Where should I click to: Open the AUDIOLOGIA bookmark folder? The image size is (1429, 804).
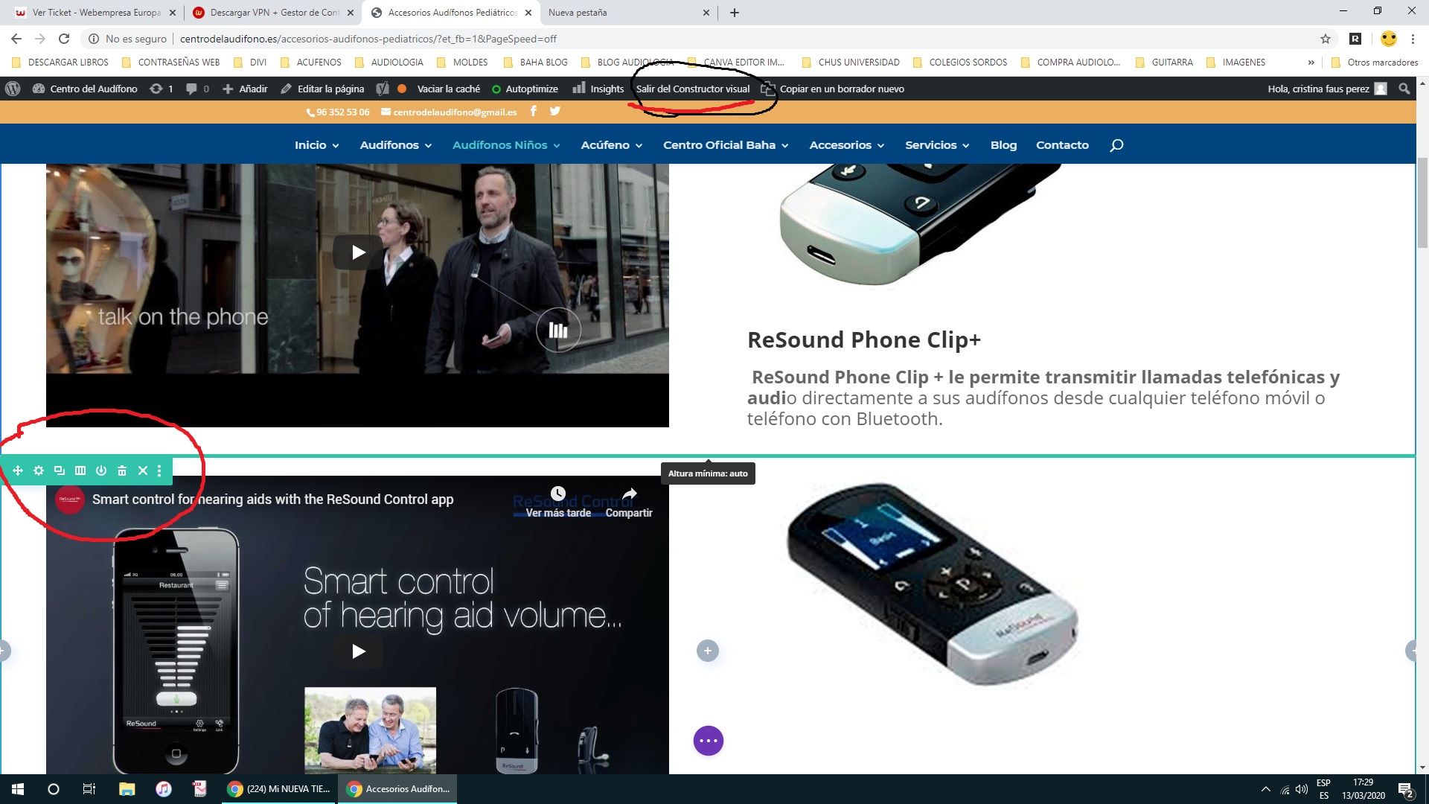[x=389, y=63]
